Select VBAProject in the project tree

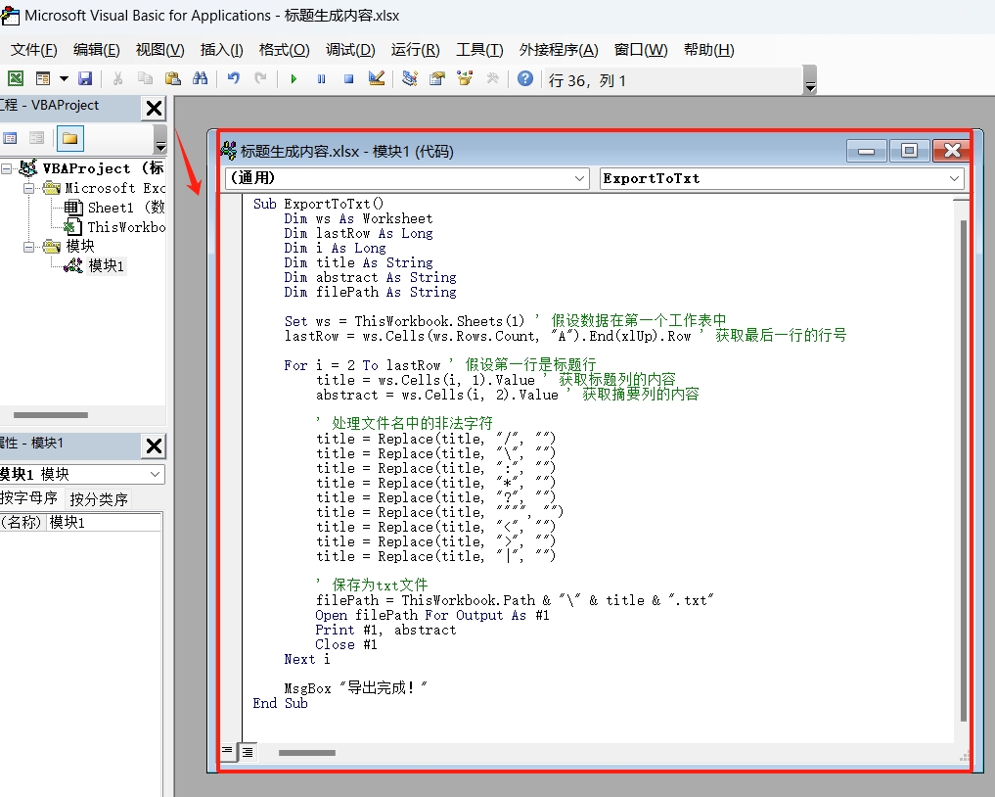click(x=91, y=168)
